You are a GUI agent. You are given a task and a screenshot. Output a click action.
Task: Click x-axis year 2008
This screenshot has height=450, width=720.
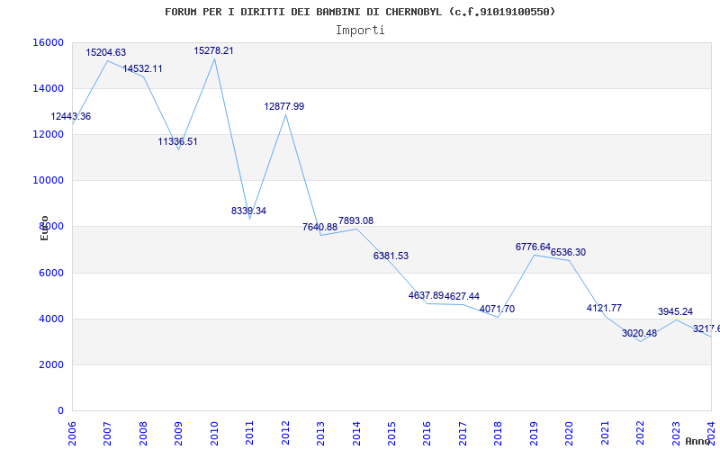pyautogui.click(x=143, y=433)
